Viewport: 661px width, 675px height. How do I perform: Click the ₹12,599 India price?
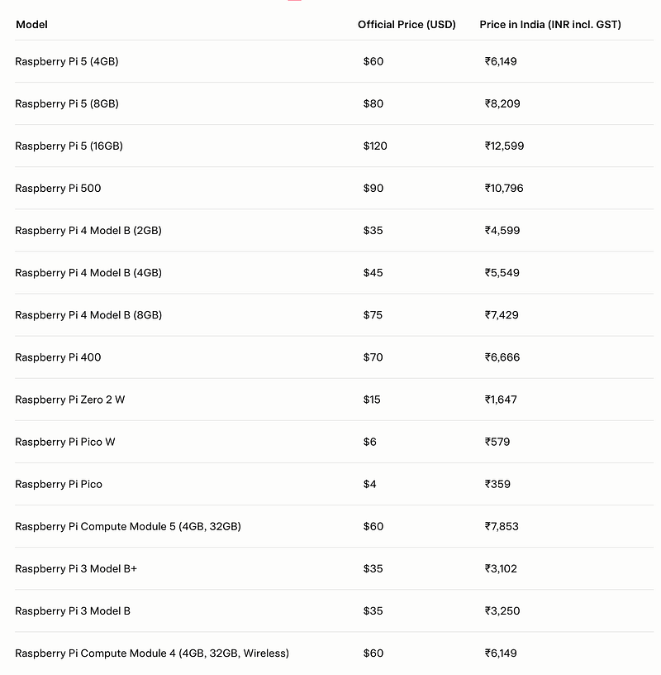click(x=505, y=146)
